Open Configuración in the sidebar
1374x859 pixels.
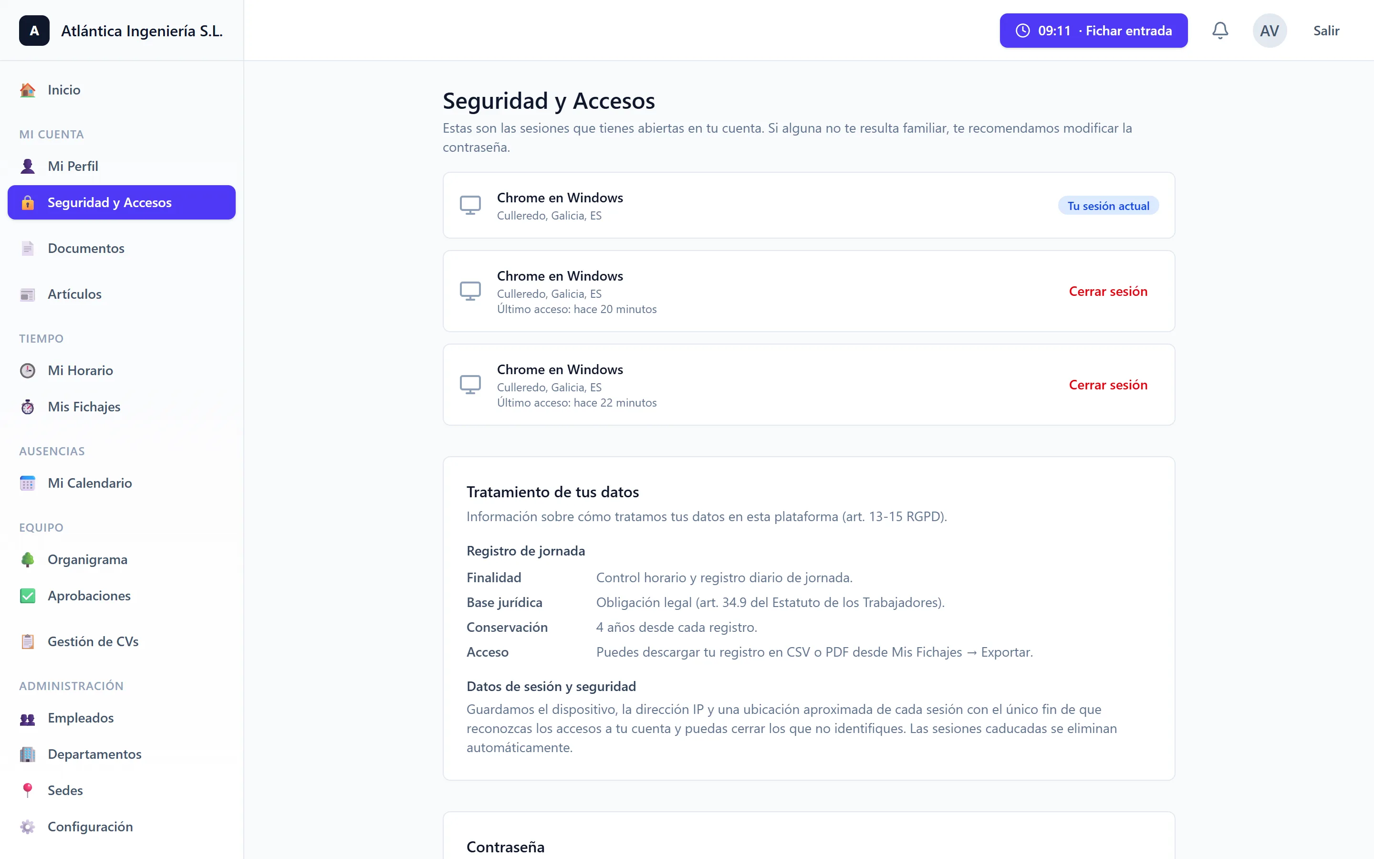[x=122, y=827]
